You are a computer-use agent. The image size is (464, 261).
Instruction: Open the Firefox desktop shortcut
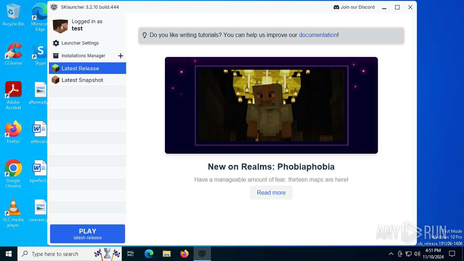coord(13,132)
